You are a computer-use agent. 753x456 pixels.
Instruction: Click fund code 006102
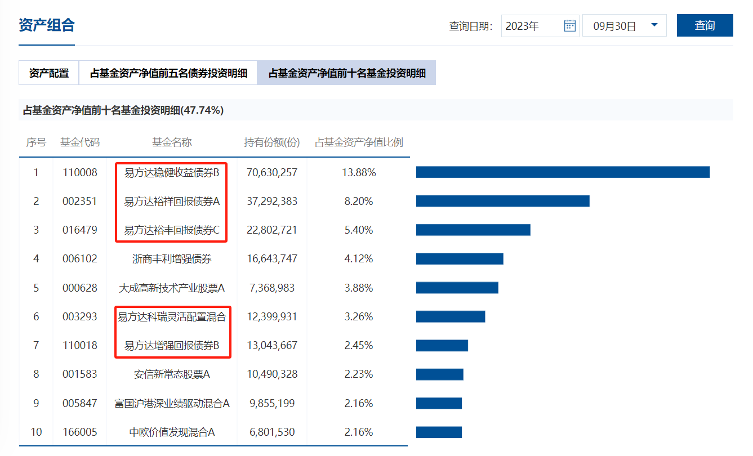80,259
